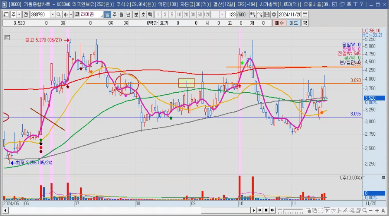Click the 3,095 blue price line label
Image resolution: width=389 pixels, height=216 pixels.
point(355,114)
